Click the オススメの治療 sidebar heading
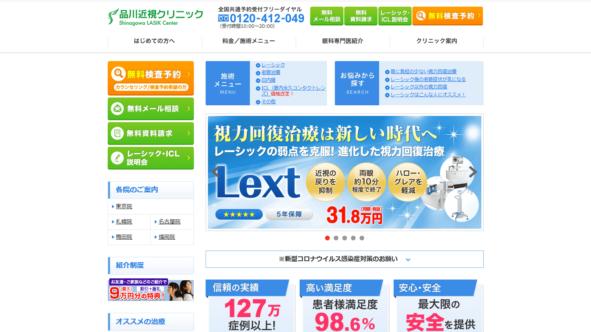 click(151, 322)
